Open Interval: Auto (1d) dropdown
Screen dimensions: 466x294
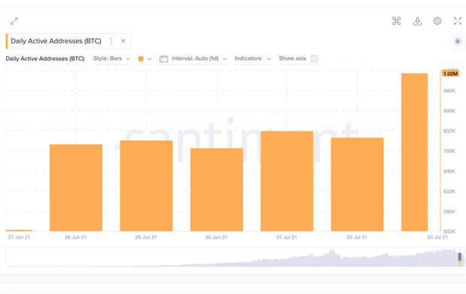(199, 58)
